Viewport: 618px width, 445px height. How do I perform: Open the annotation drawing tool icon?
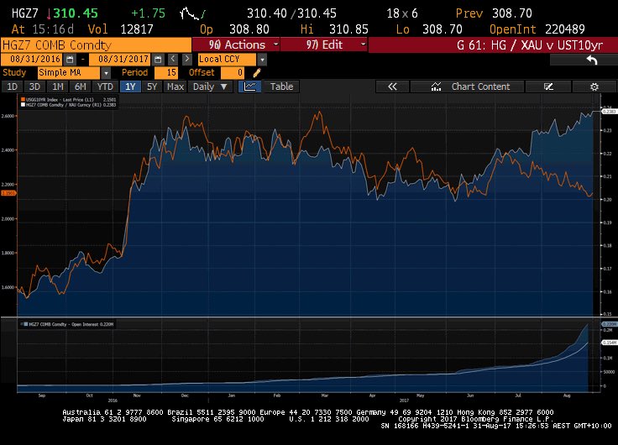point(548,86)
